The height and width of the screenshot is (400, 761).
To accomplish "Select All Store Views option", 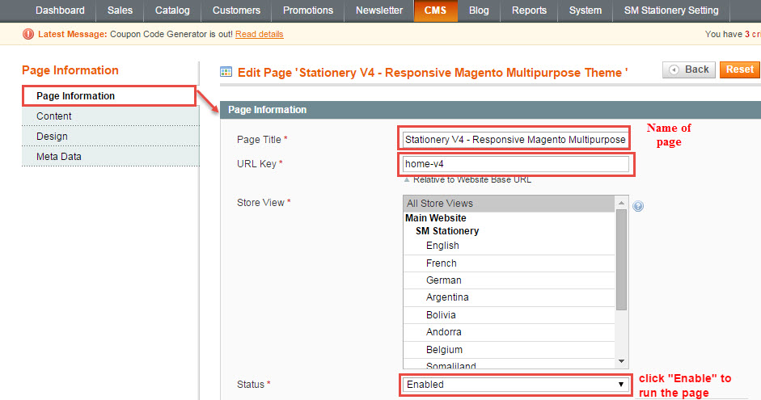I will click(x=509, y=203).
